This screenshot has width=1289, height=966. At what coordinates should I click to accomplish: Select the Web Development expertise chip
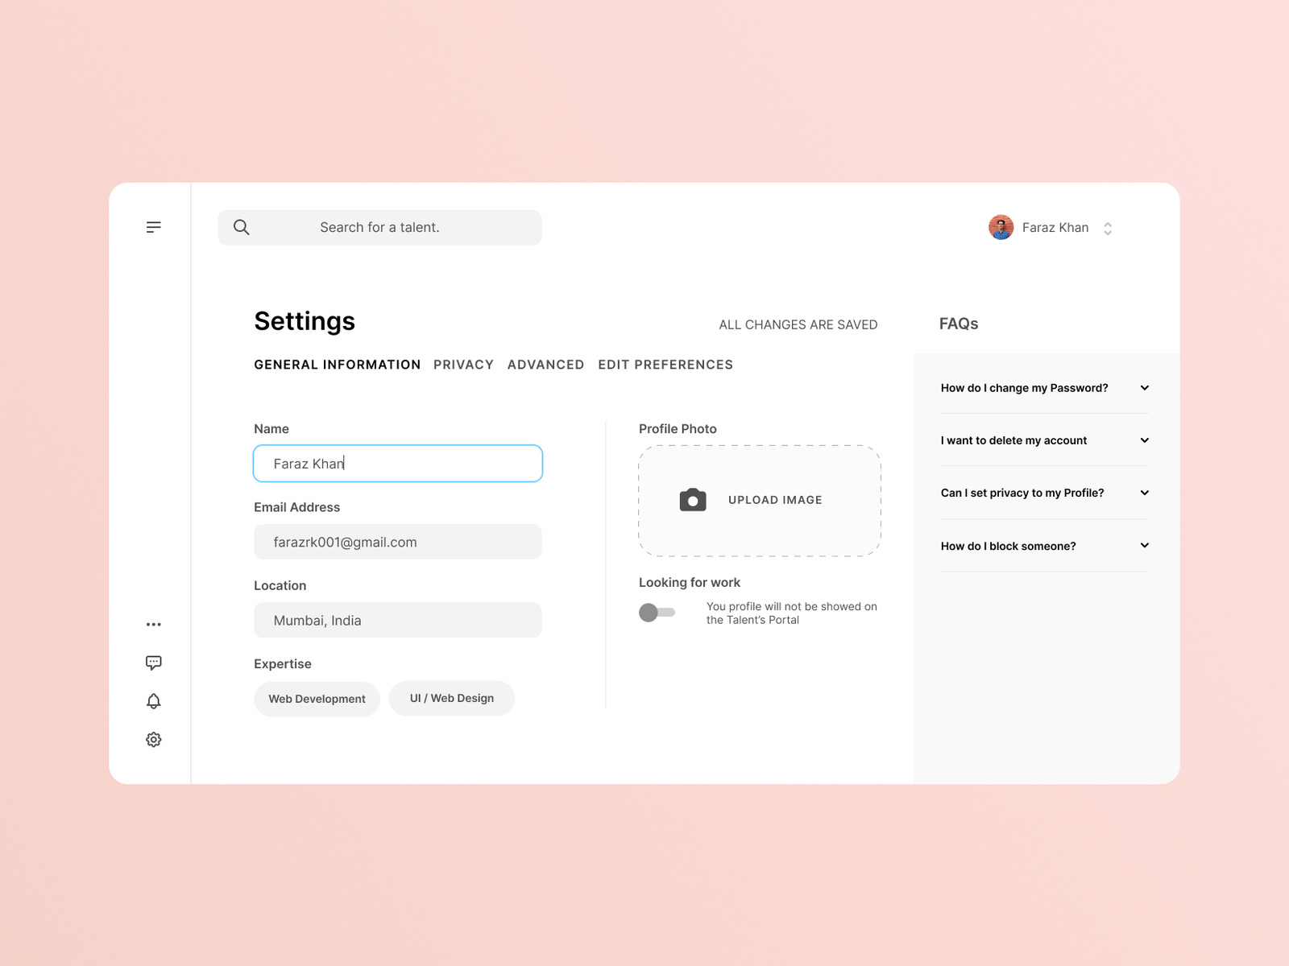[317, 699]
